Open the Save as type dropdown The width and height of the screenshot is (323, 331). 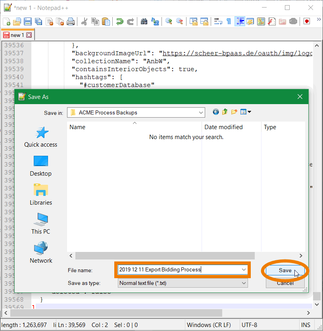[244, 283]
